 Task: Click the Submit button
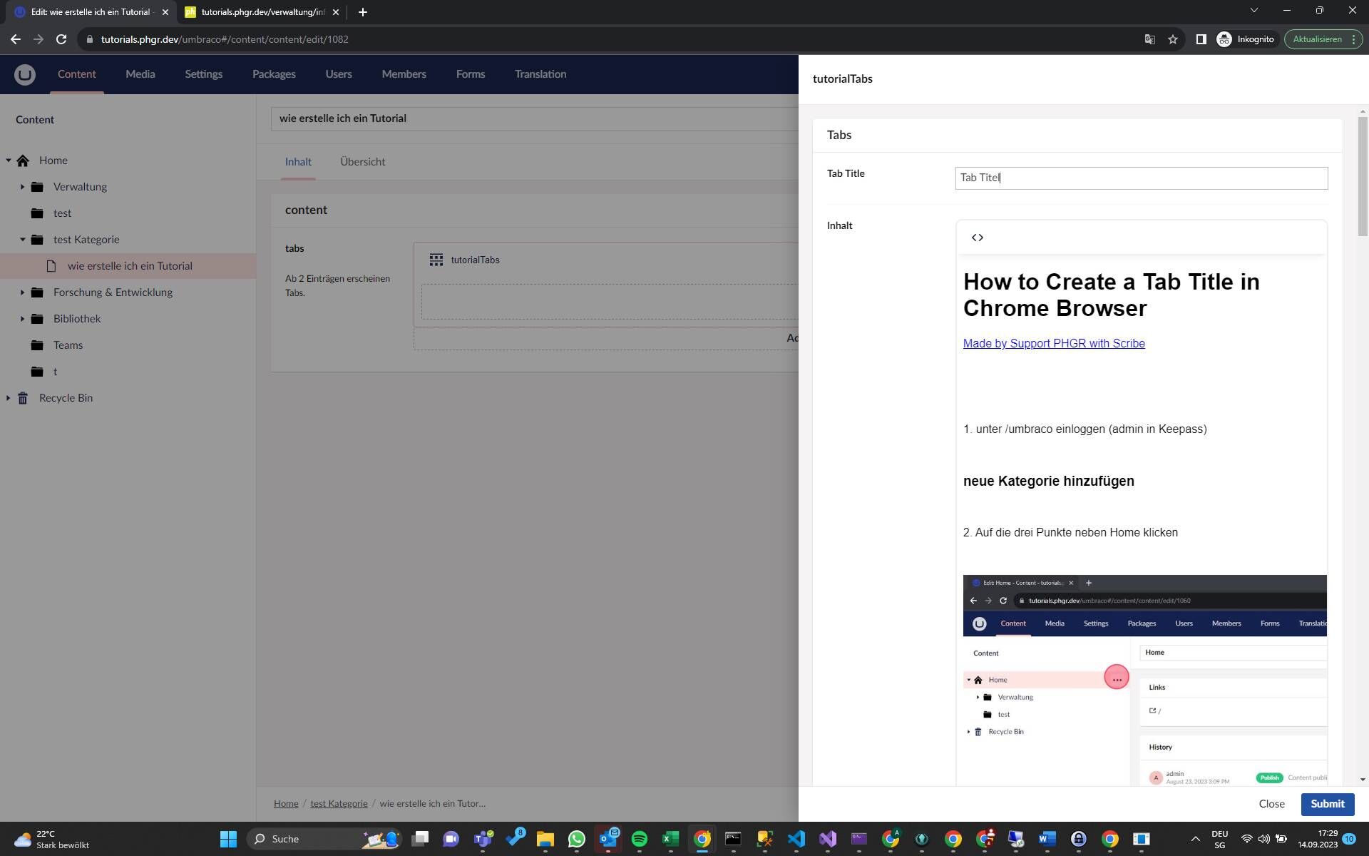point(1327,804)
